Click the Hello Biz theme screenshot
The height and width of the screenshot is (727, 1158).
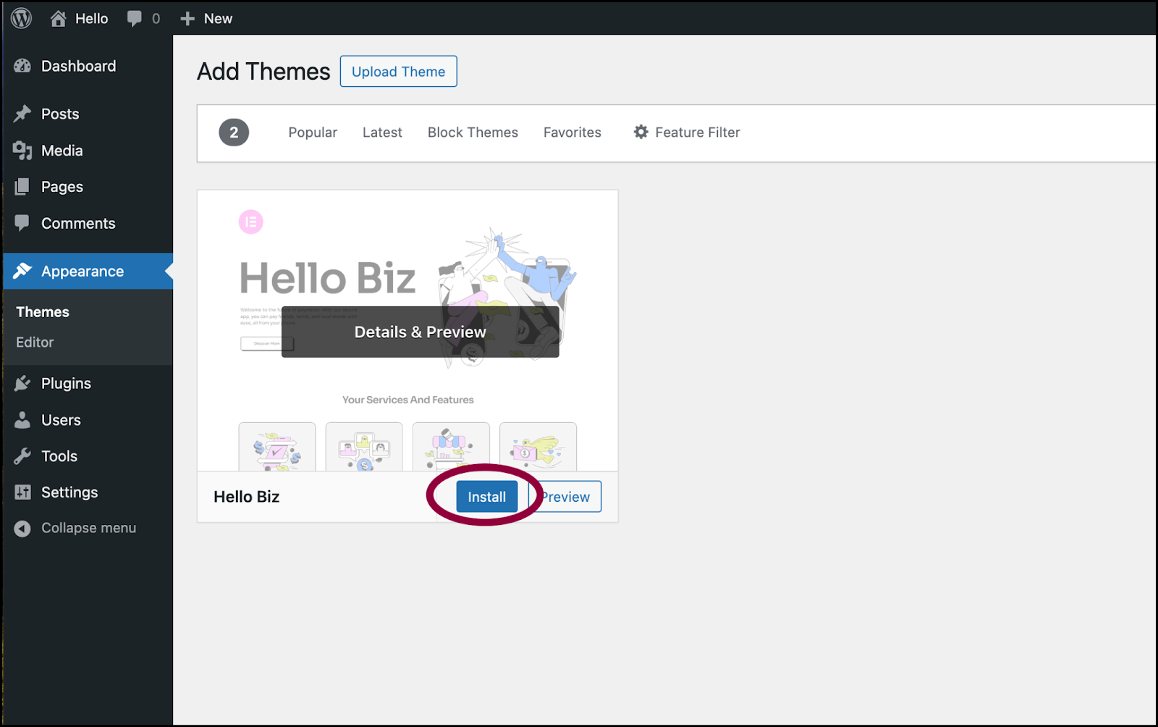click(407, 331)
